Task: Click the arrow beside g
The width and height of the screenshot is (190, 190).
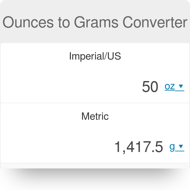Action: point(181,146)
